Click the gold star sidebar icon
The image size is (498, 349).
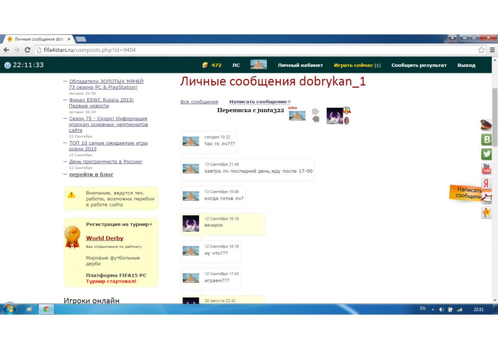coord(486,212)
